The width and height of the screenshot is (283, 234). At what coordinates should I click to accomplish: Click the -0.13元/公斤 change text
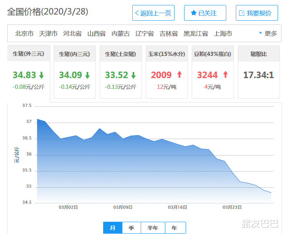tap(120, 87)
